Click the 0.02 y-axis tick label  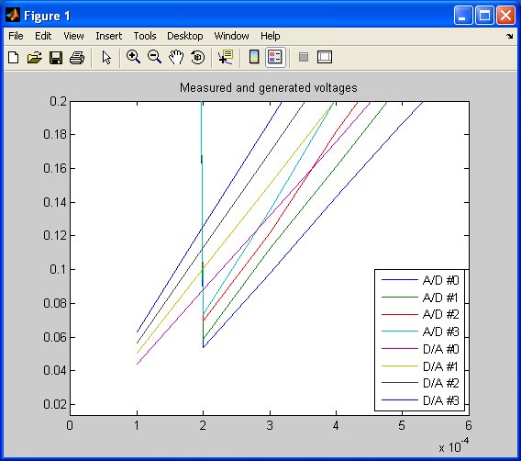[55, 404]
